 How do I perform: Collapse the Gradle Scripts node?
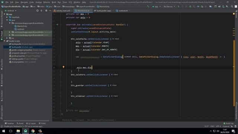click(x=4, y=41)
